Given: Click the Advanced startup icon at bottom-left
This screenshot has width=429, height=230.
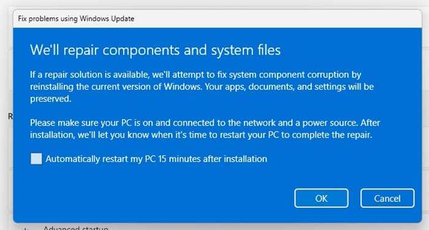Looking at the screenshot, I should [x=25, y=229].
